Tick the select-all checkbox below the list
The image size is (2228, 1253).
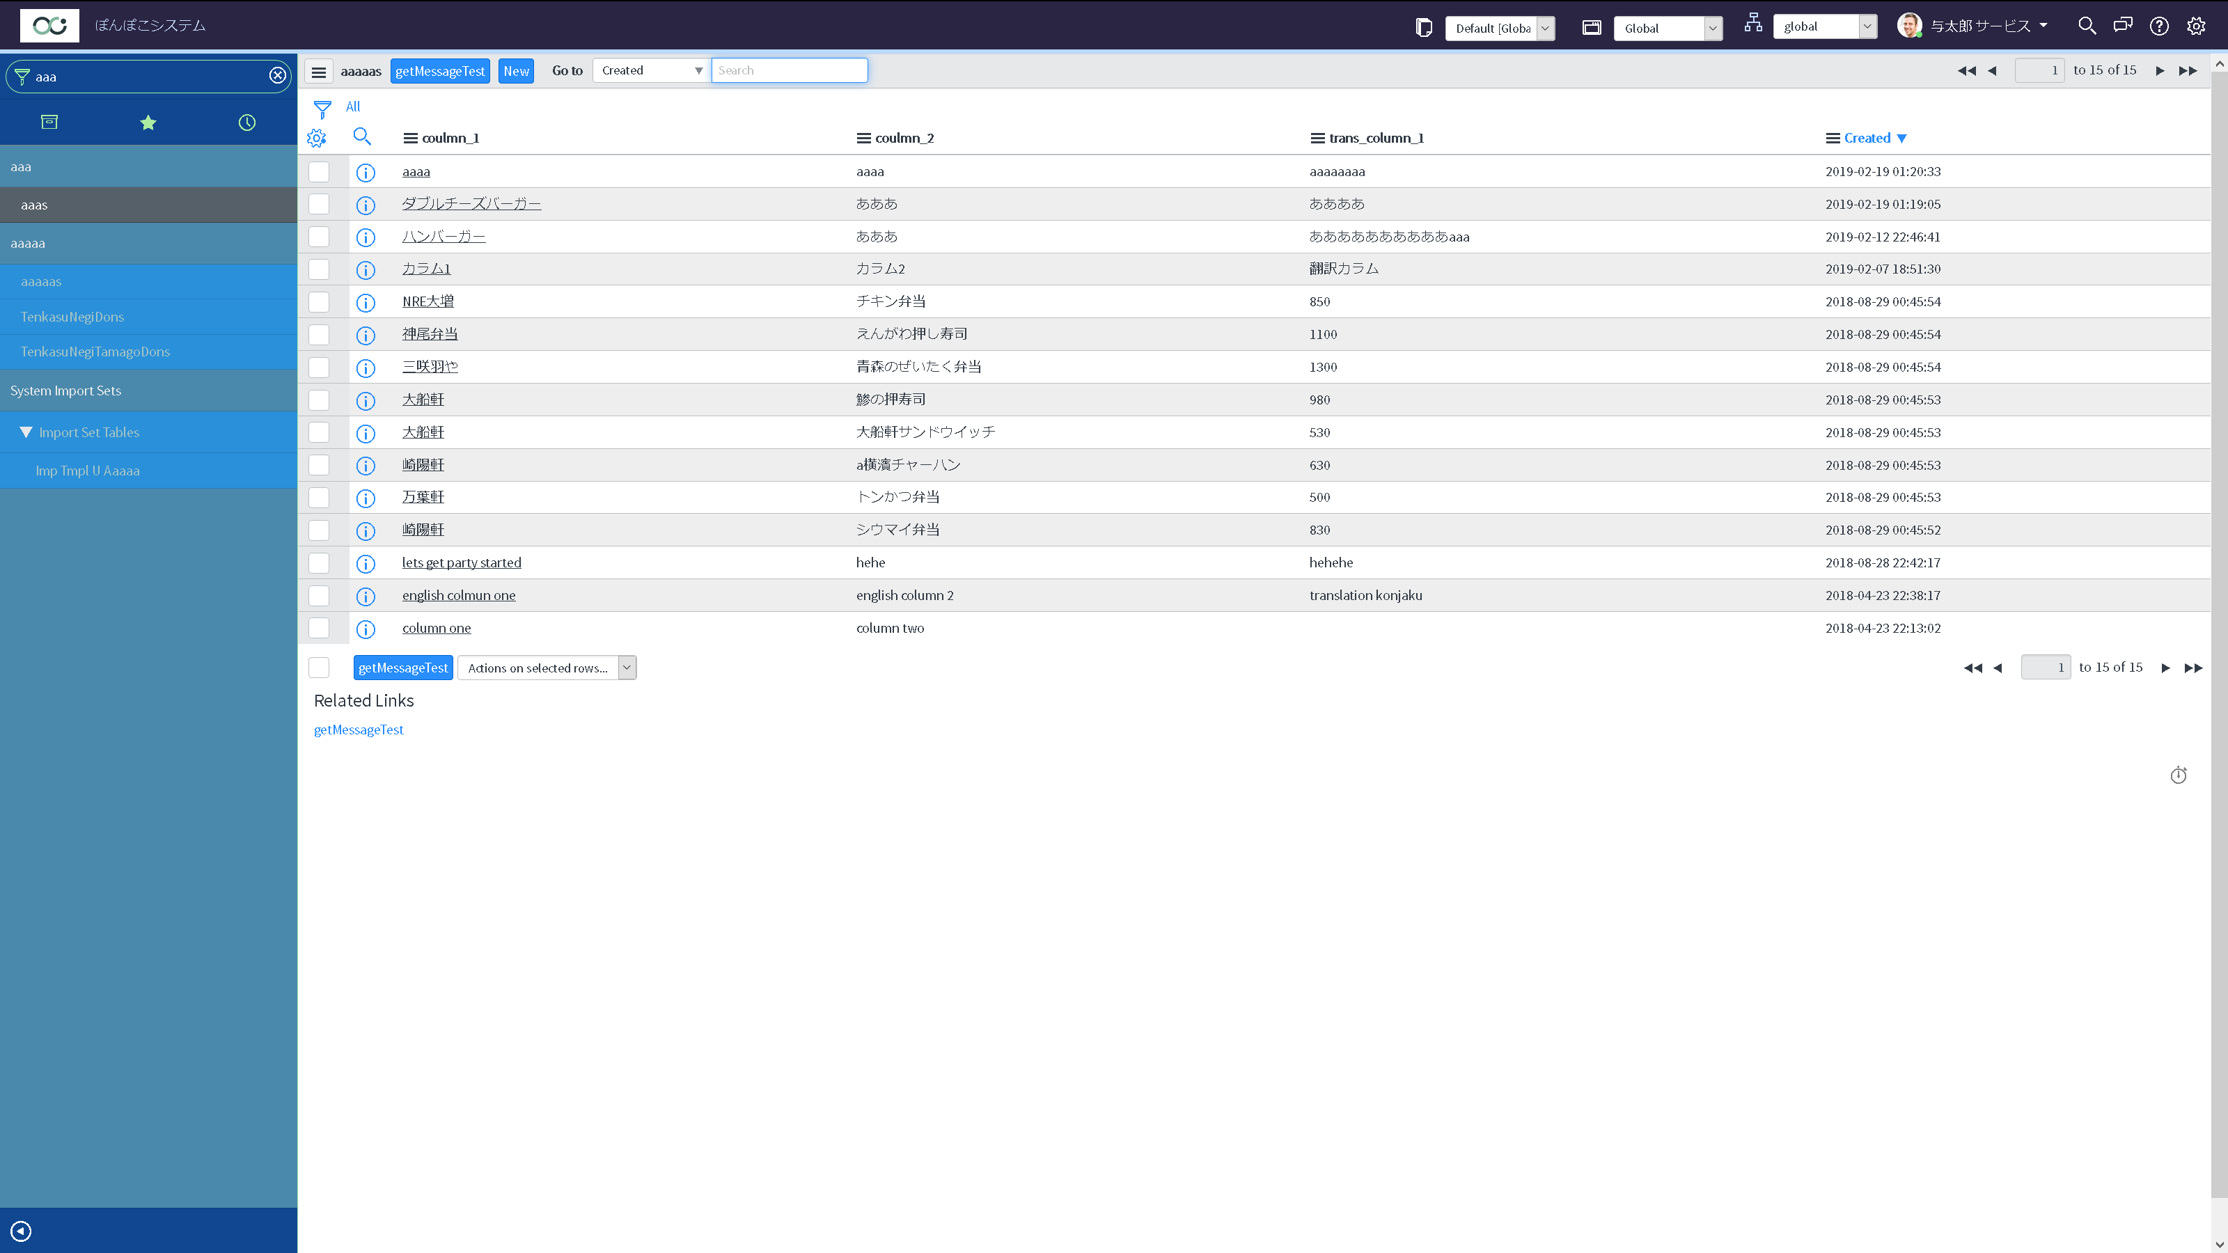pos(319,668)
